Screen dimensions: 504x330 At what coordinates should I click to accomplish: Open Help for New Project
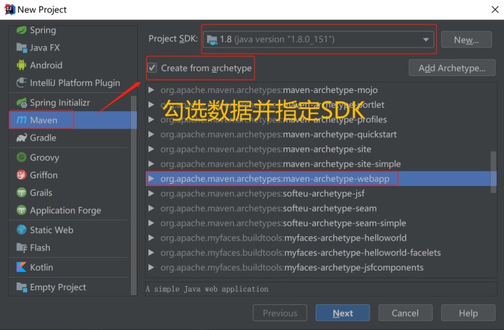click(x=468, y=313)
